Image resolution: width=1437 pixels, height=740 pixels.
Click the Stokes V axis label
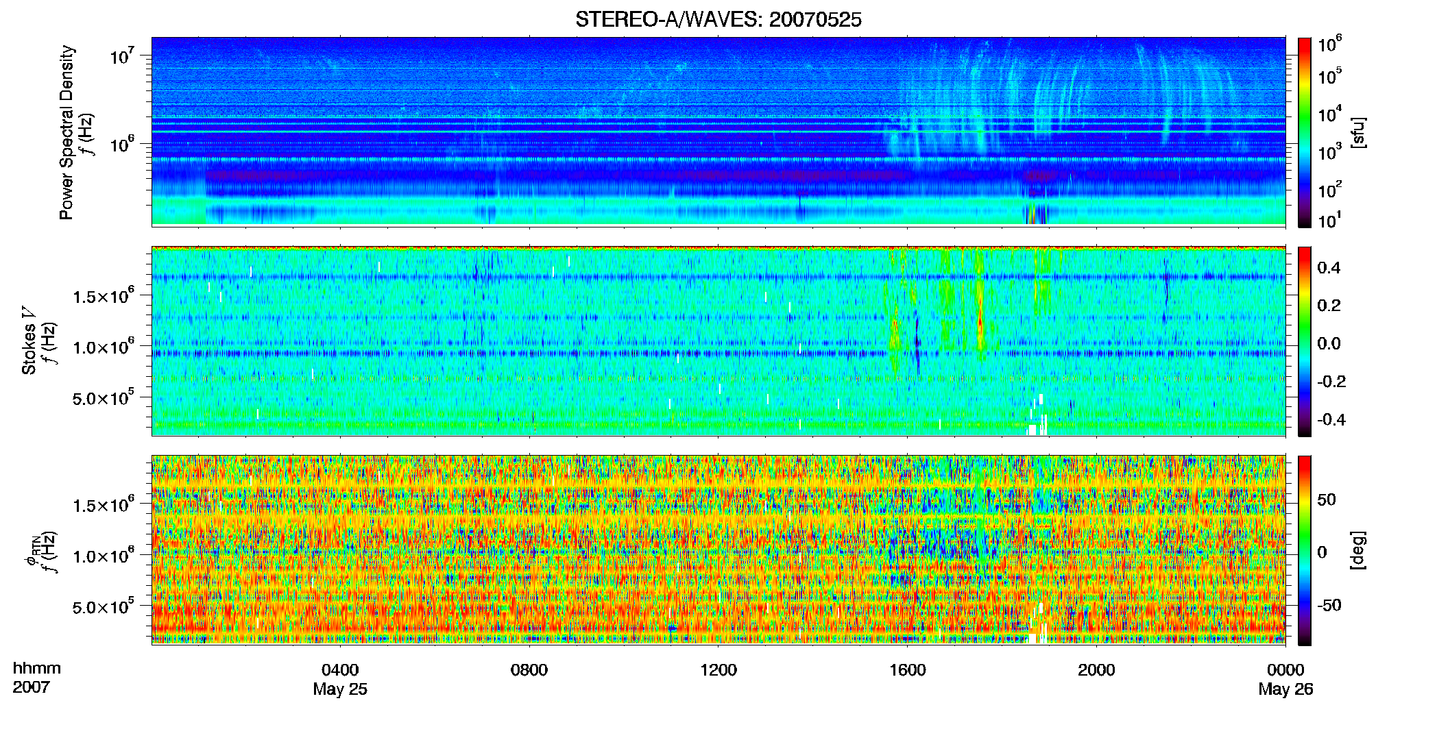click(x=29, y=341)
